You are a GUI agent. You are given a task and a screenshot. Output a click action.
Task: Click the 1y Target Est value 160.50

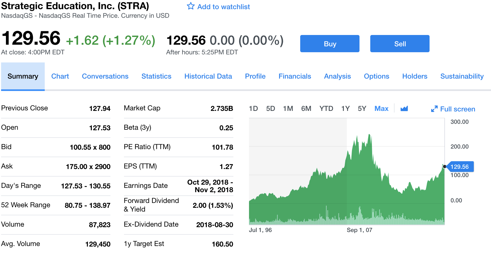coord(222,244)
